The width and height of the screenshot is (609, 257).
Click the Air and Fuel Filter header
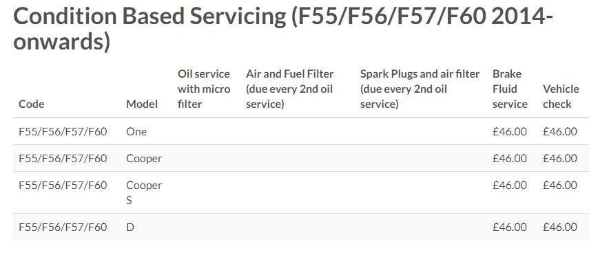(290, 89)
